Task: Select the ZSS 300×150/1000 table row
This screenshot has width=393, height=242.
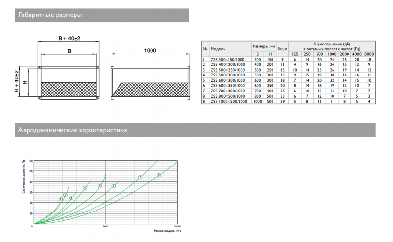Action: click(288, 60)
